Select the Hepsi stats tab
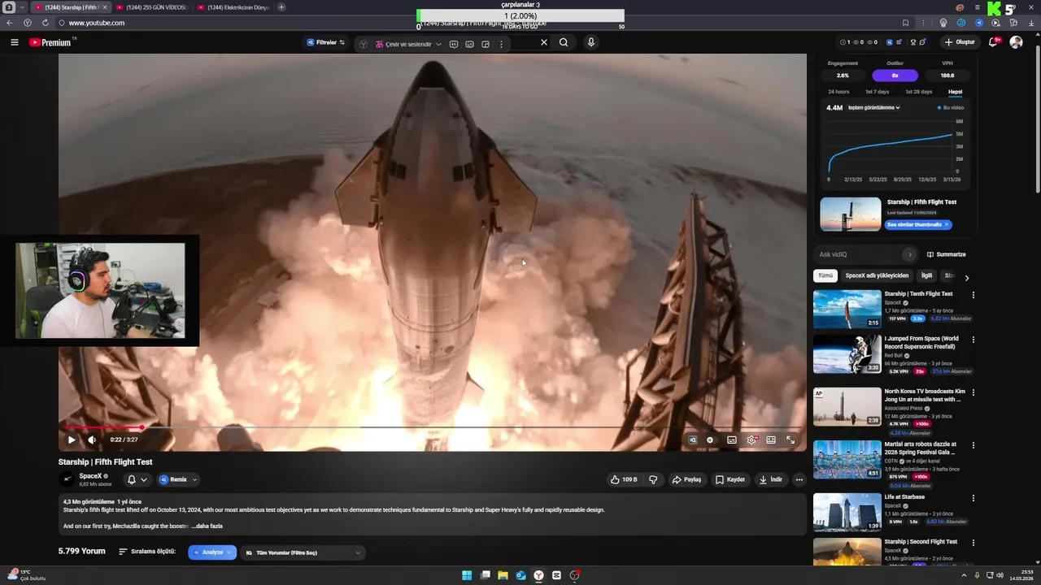The image size is (1041, 585). pos(955,92)
